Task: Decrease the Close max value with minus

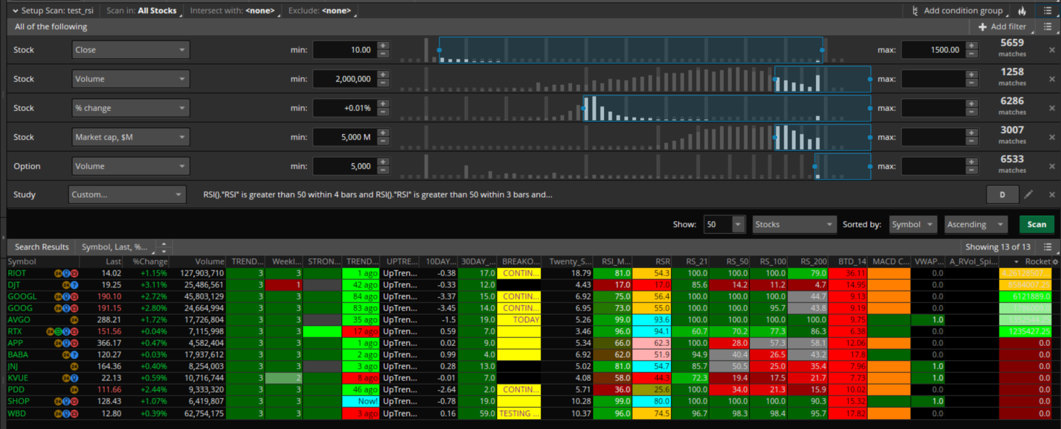Action: point(972,54)
